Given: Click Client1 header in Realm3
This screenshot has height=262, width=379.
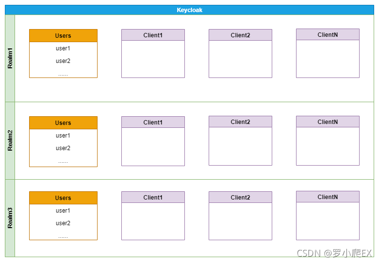Looking at the screenshot, I should (153, 197).
